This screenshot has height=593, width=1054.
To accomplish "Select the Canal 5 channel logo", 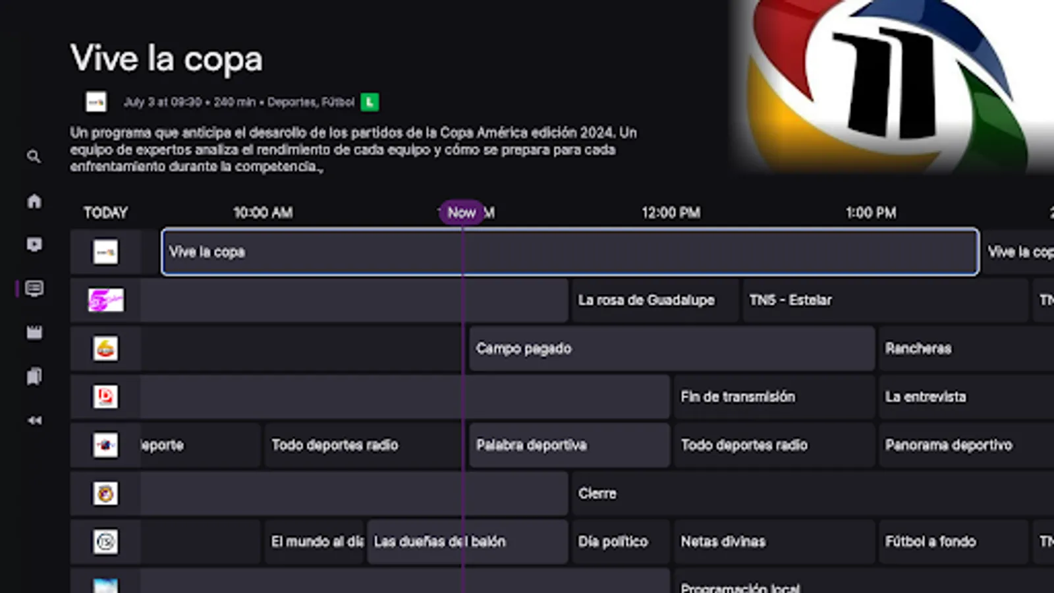I will pyautogui.click(x=105, y=300).
